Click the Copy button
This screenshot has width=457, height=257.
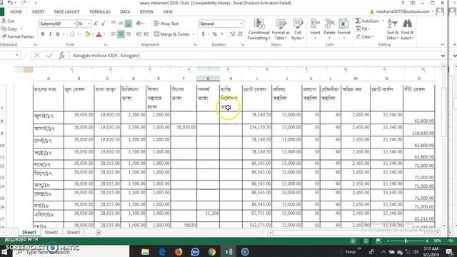pyautogui.click(x=9, y=29)
